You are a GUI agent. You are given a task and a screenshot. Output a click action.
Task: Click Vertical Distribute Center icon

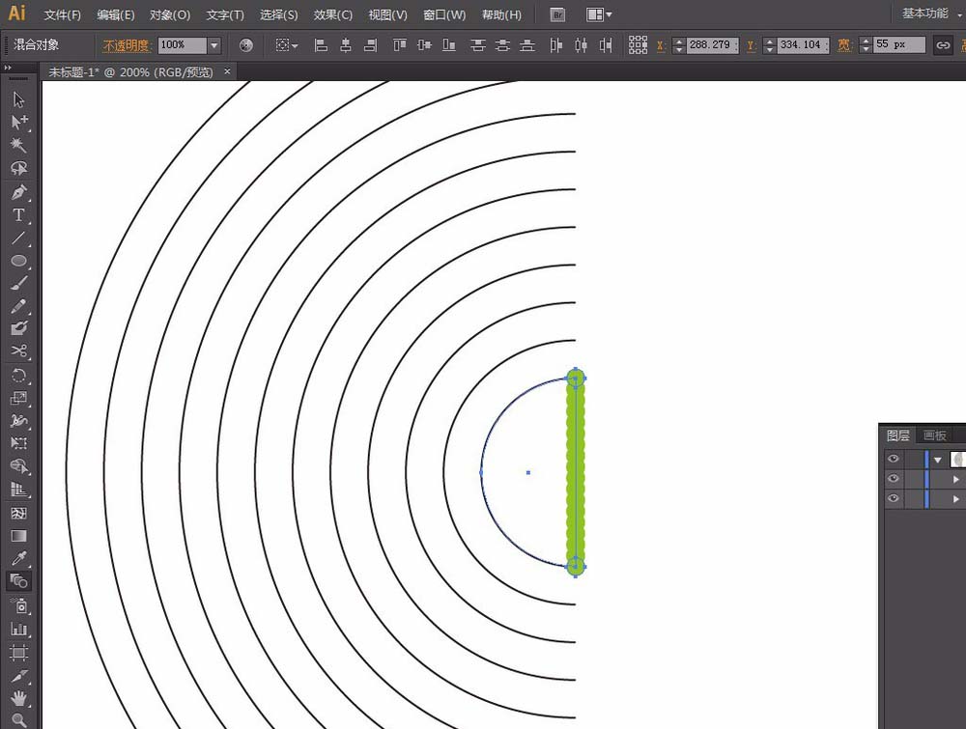point(502,45)
